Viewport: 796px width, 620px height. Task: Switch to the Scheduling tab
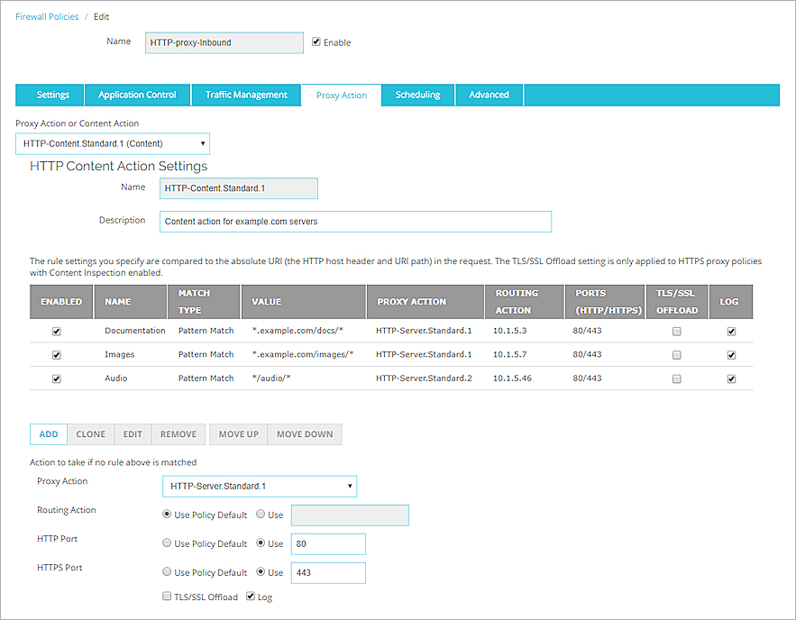[x=417, y=94]
